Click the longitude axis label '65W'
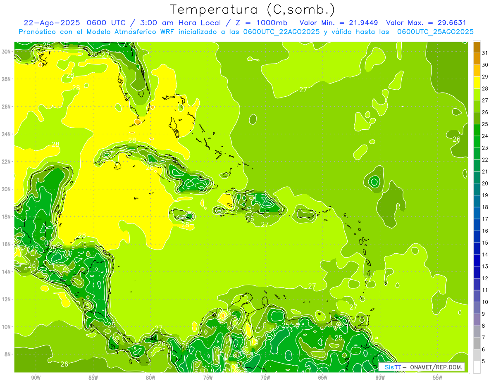This screenshot has height=383, width=496. tap(323, 378)
